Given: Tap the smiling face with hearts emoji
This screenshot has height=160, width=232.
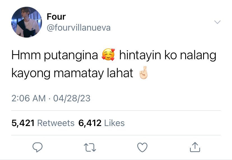Looking at the screenshot, I should tap(108, 54).
